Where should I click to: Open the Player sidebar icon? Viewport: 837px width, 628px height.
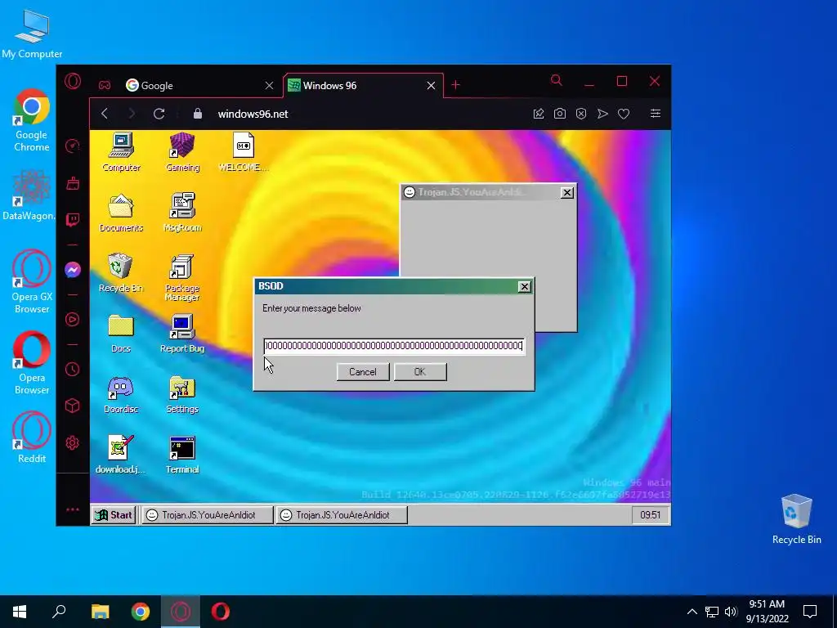tap(73, 320)
